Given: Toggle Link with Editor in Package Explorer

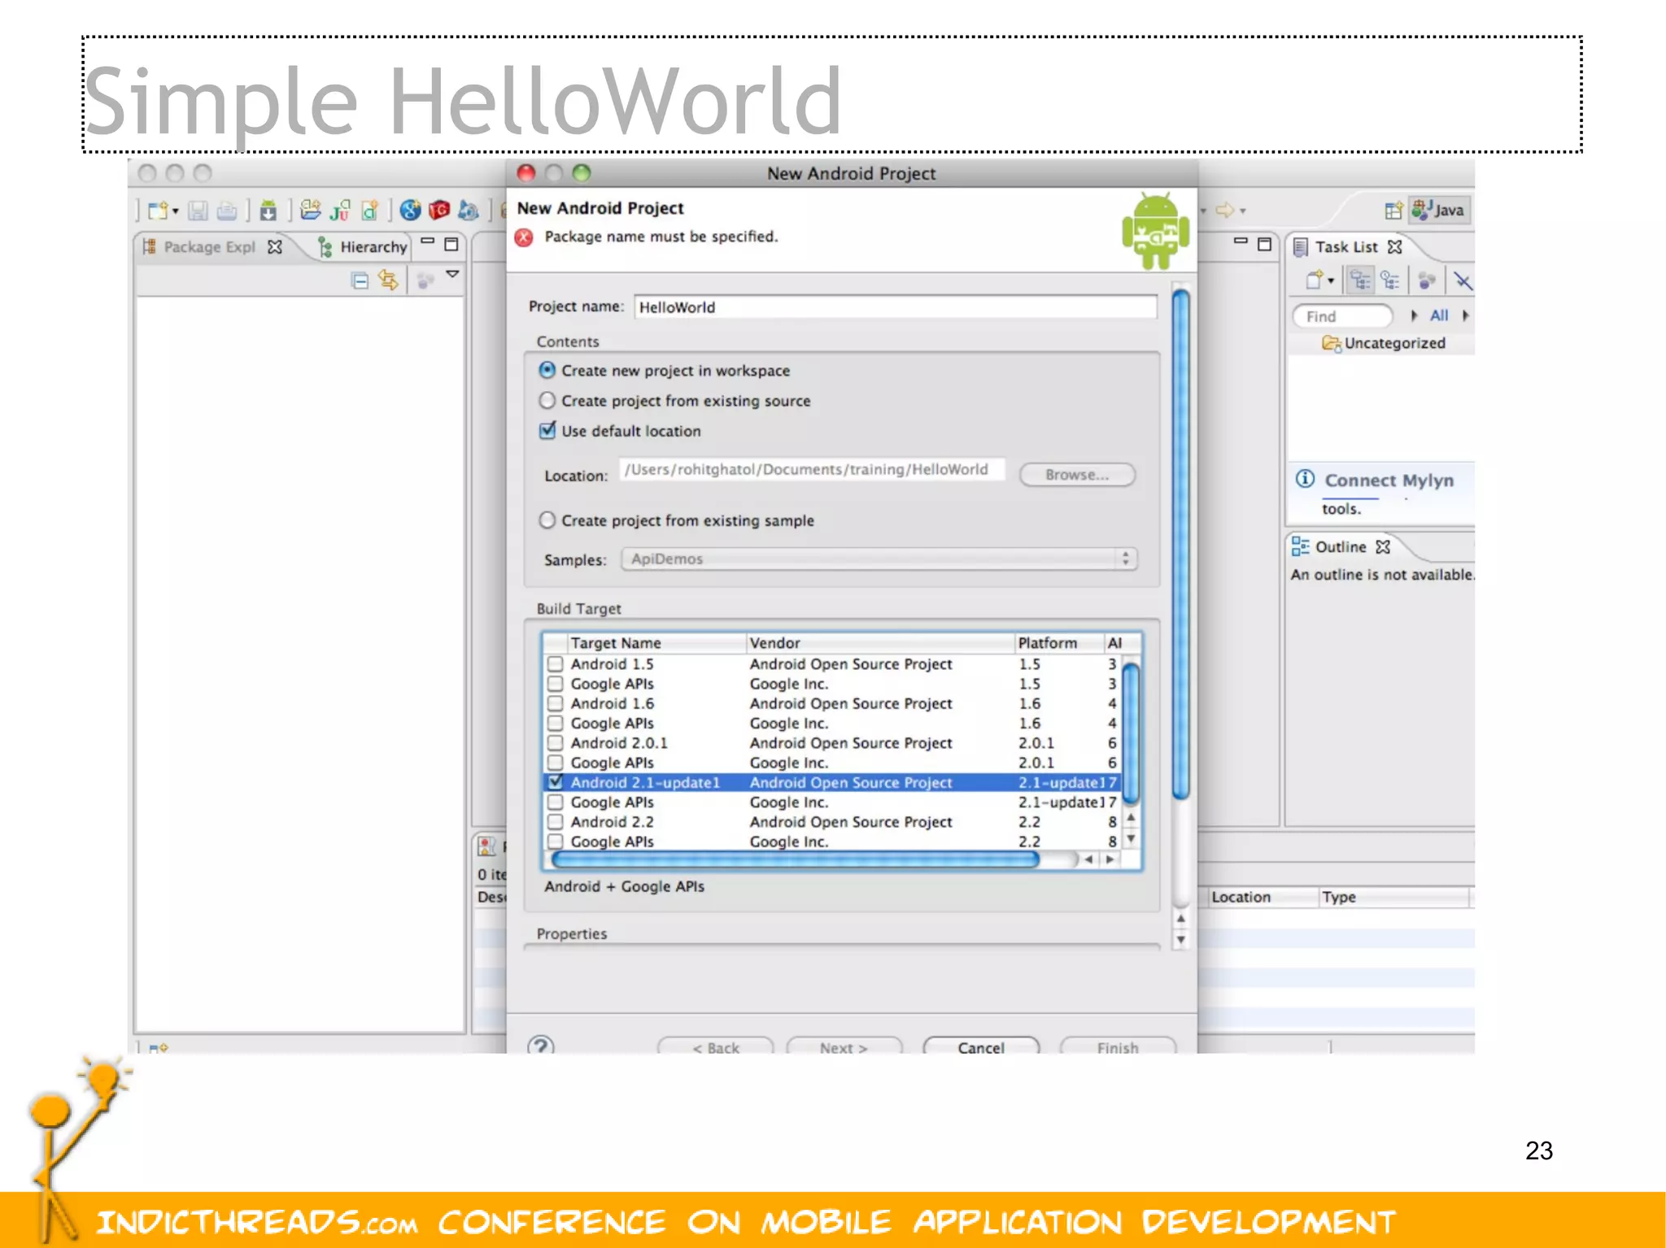Looking at the screenshot, I should tap(389, 280).
